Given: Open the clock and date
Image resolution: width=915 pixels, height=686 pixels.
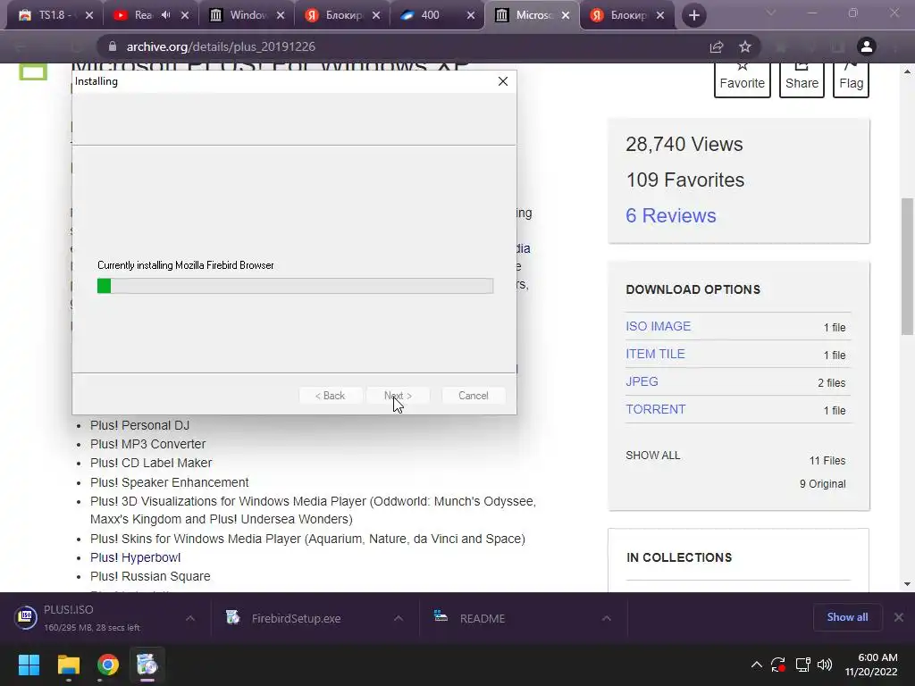Looking at the screenshot, I should click(871, 665).
